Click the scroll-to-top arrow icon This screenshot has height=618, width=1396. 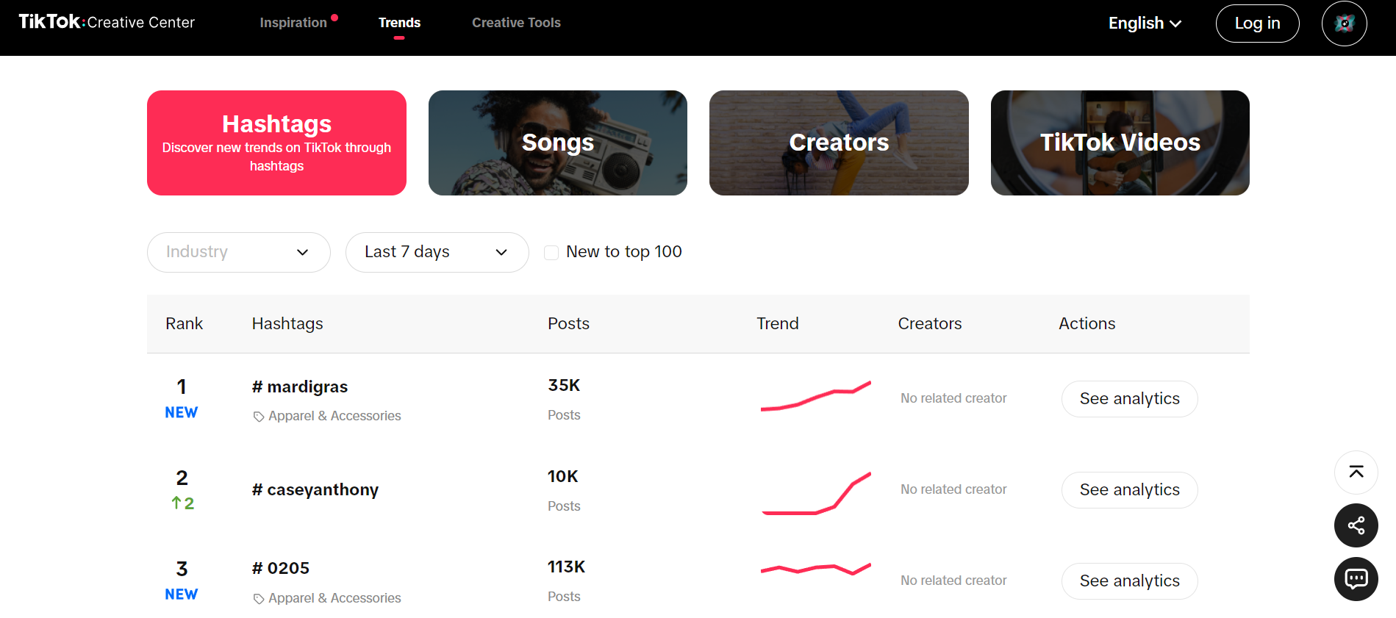coord(1356,473)
